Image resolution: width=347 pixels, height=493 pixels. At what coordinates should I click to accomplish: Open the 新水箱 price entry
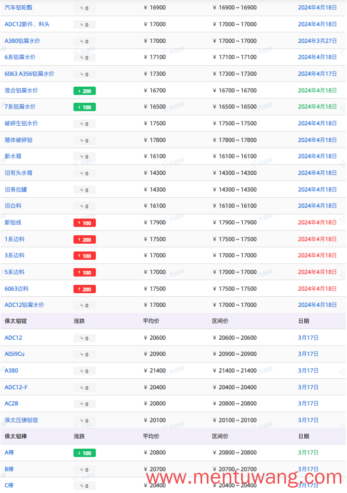pos(13,157)
